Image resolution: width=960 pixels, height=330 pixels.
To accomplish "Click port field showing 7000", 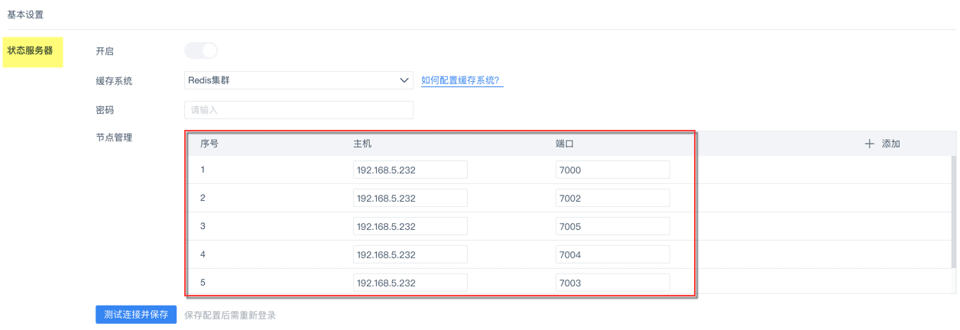I will [612, 170].
